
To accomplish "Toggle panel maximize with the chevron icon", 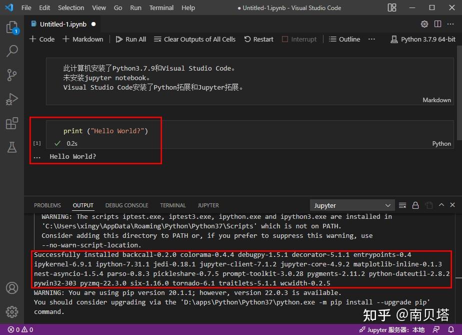I will tap(442, 205).
